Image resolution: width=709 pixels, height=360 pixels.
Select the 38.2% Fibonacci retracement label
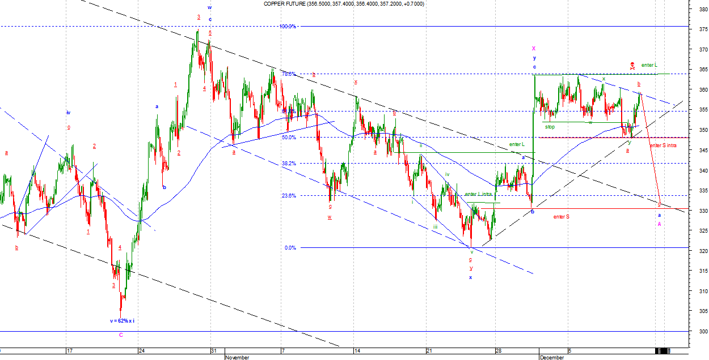(x=288, y=164)
